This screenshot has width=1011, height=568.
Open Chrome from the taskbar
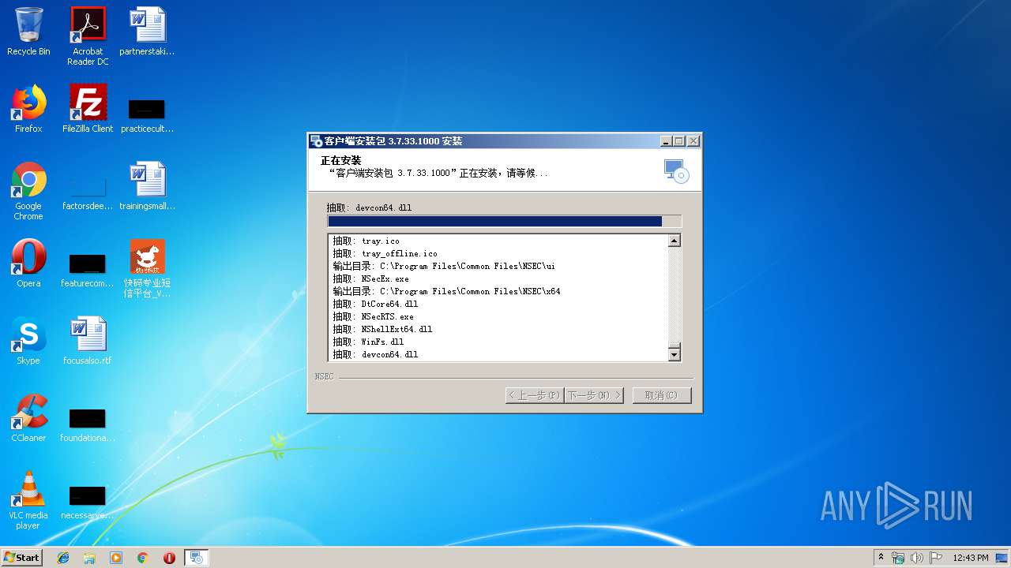142,558
